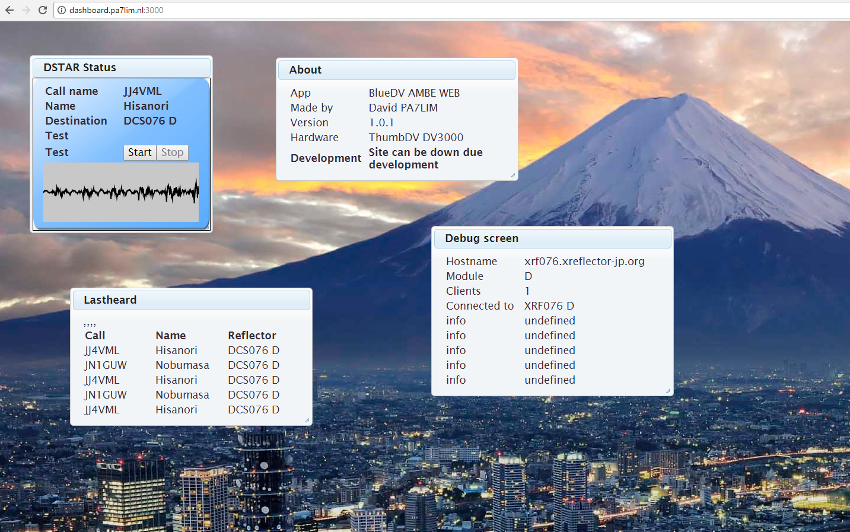The height and width of the screenshot is (532, 850).
Task: Click the Call column header in Lastheard
Action: [95, 336]
